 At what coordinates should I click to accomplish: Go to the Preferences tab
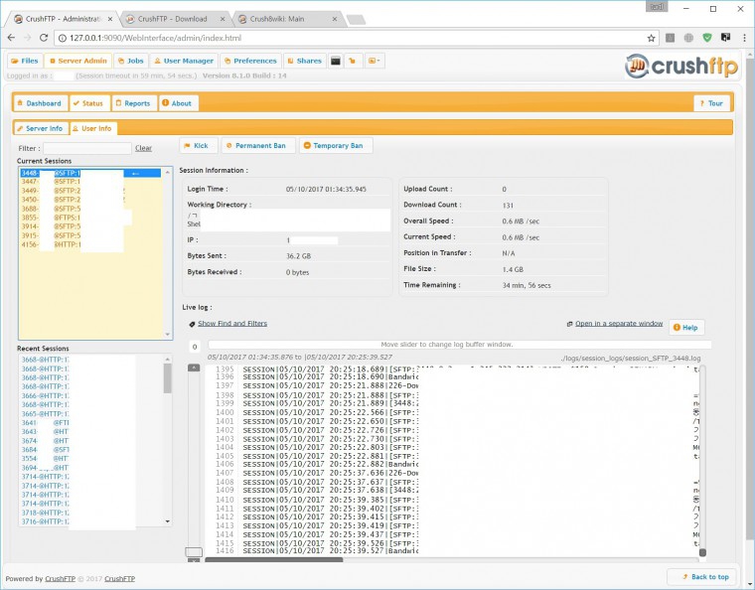coord(250,62)
